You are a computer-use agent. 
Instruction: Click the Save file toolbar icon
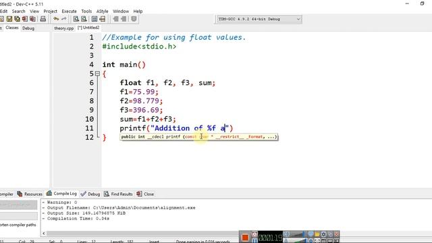click(x=9, y=19)
